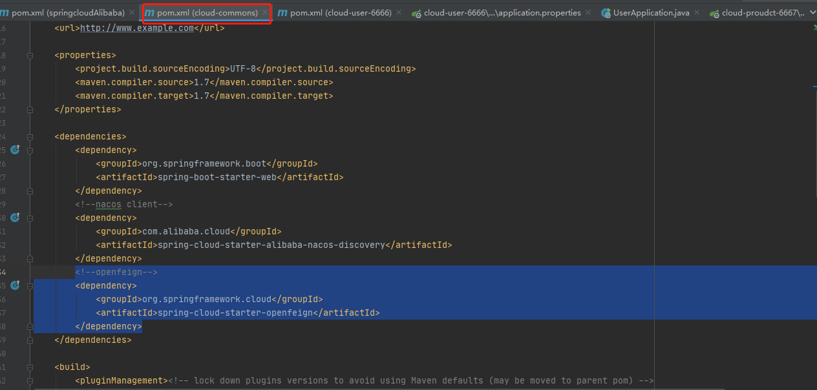Click the class icon on the UserApplication.java tab
817x390 pixels.
point(606,13)
